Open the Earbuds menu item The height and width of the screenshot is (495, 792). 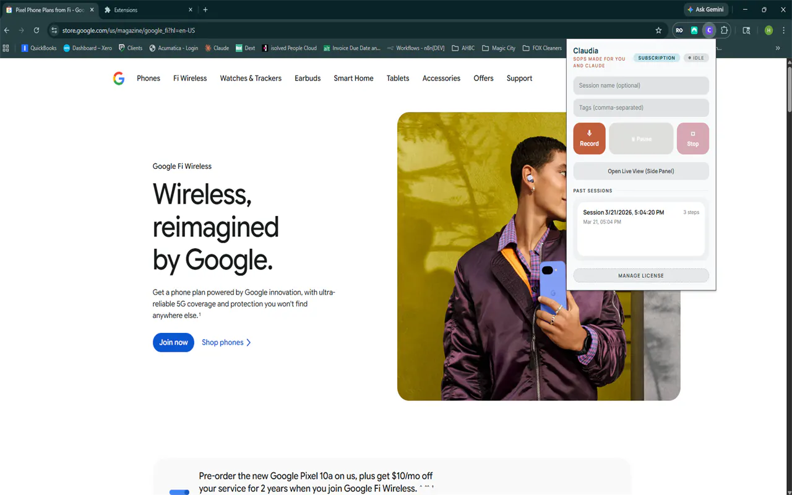308,79
